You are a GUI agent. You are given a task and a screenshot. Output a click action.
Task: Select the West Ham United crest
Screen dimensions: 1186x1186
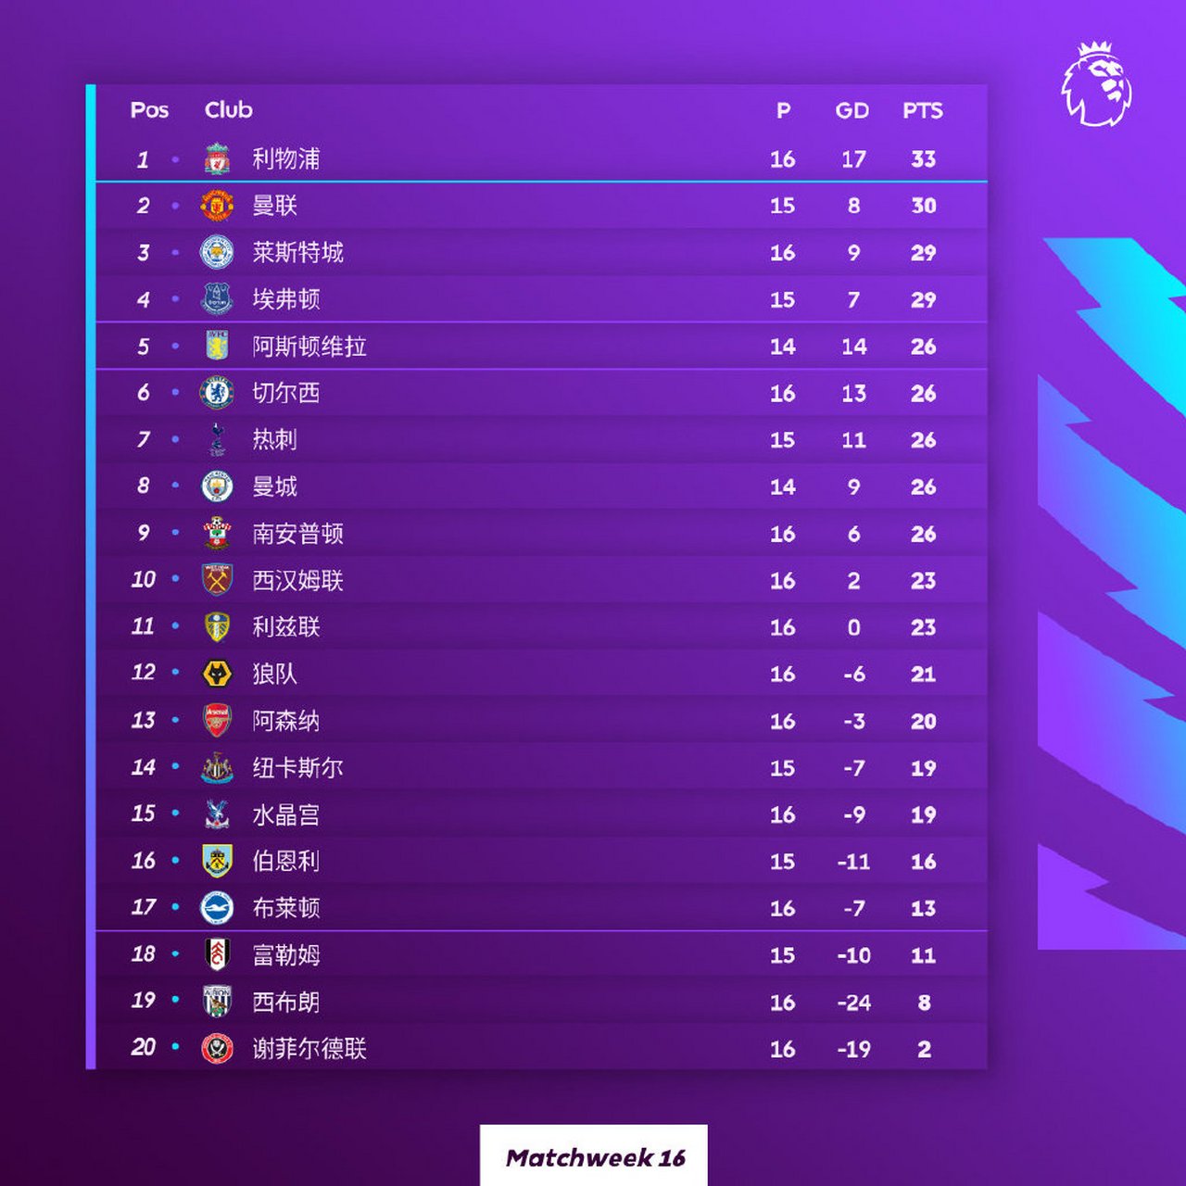(217, 580)
